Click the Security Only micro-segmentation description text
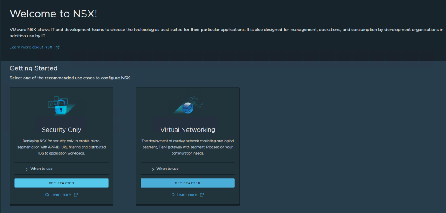This screenshot has width=446, height=213. point(62,147)
